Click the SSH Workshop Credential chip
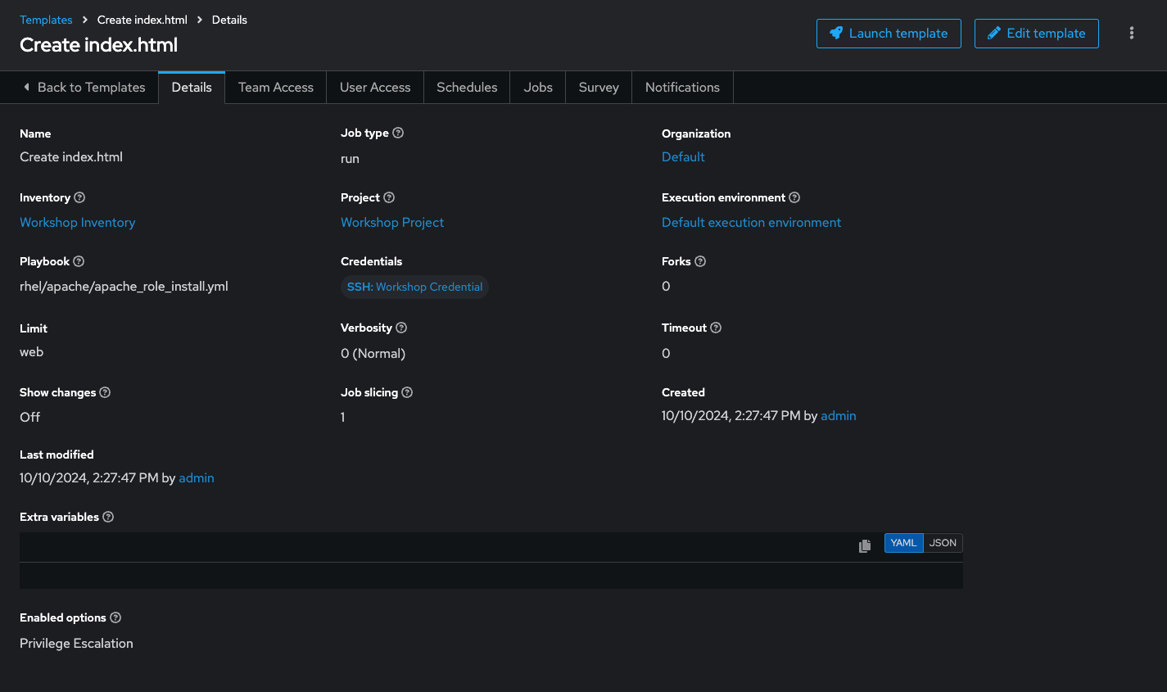1167x692 pixels. (x=414, y=287)
